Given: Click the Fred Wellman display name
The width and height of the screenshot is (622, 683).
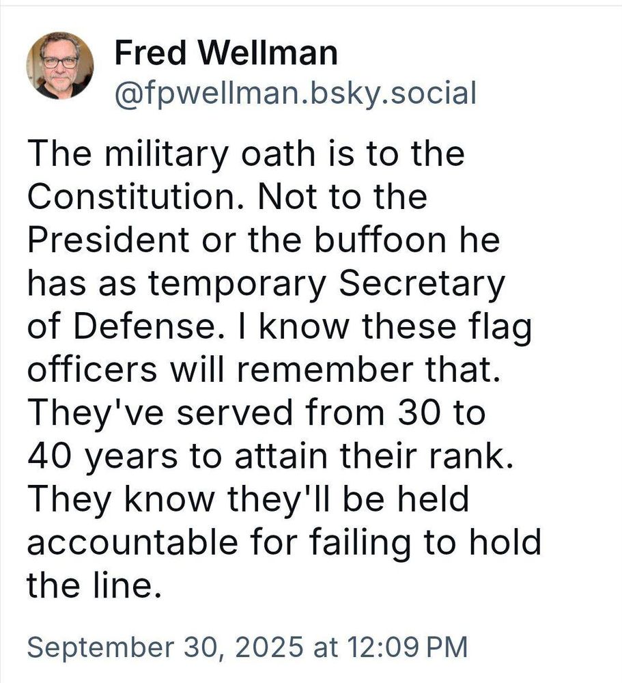Looking at the screenshot, I should (x=225, y=53).
